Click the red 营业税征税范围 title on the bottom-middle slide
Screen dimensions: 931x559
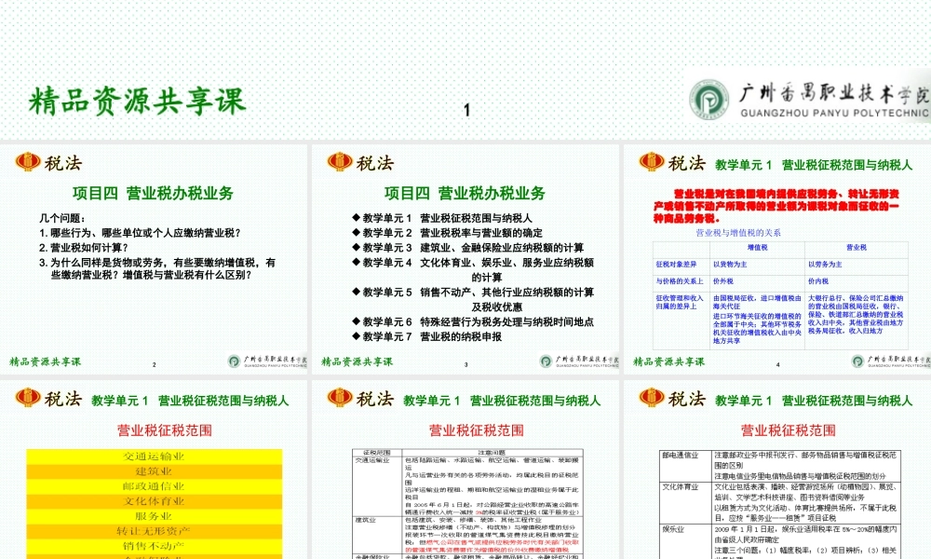pyautogui.click(x=475, y=429)
